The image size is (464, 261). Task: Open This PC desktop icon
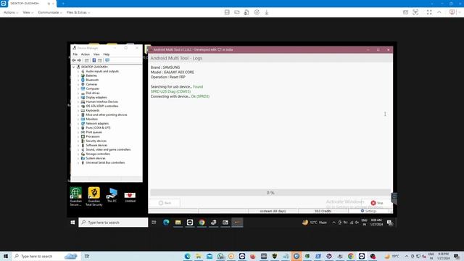112,195
